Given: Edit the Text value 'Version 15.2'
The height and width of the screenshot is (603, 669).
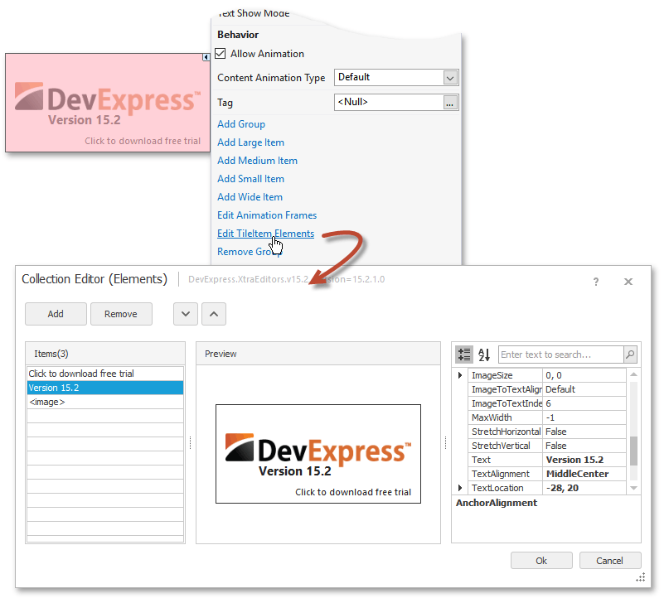Looking at the screenshot, I should click(584, 460).
